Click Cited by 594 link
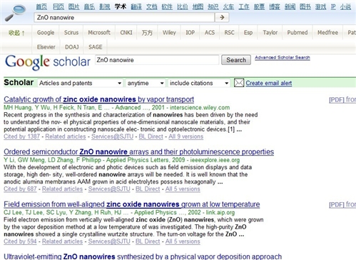The height and width of the screenshot is (260, 356). (20, 241)
